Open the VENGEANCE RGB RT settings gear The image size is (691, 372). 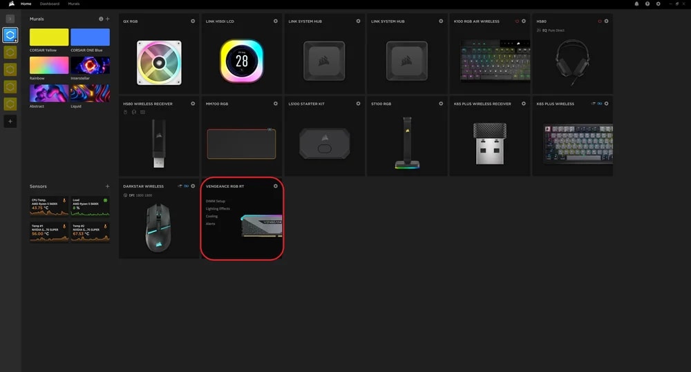coord(276,186)
